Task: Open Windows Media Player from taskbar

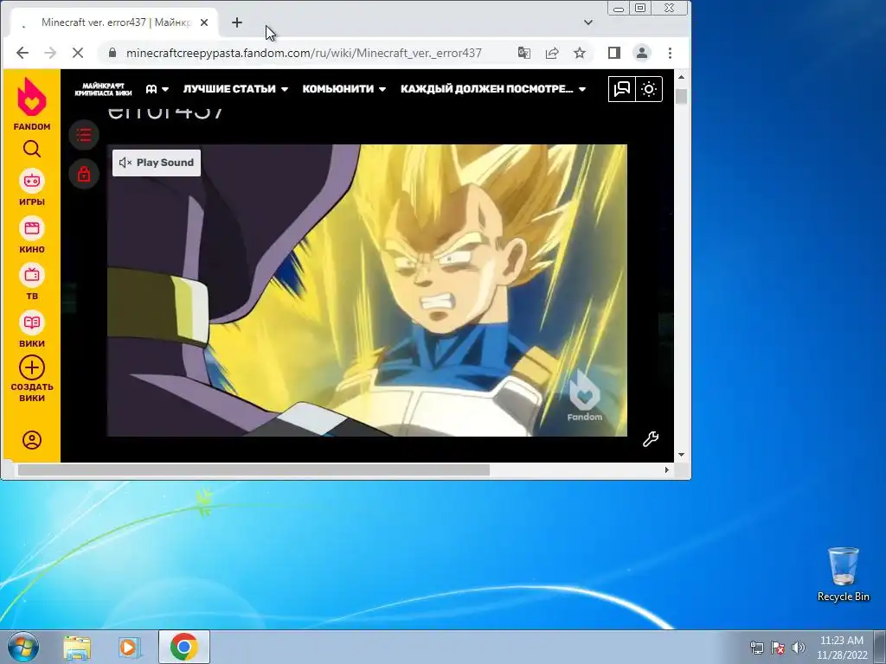Action: pyautogui.click(x=130, y=647)
